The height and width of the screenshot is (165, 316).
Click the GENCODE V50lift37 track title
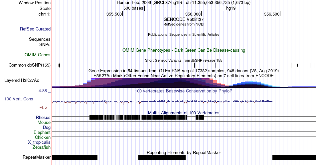tap(184, 19)
